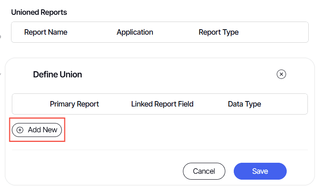Image resolution: width=321 pixels, height=186 pixels.
Task: Click empty space right of Report Type
Action: click(x=275, y=32)
